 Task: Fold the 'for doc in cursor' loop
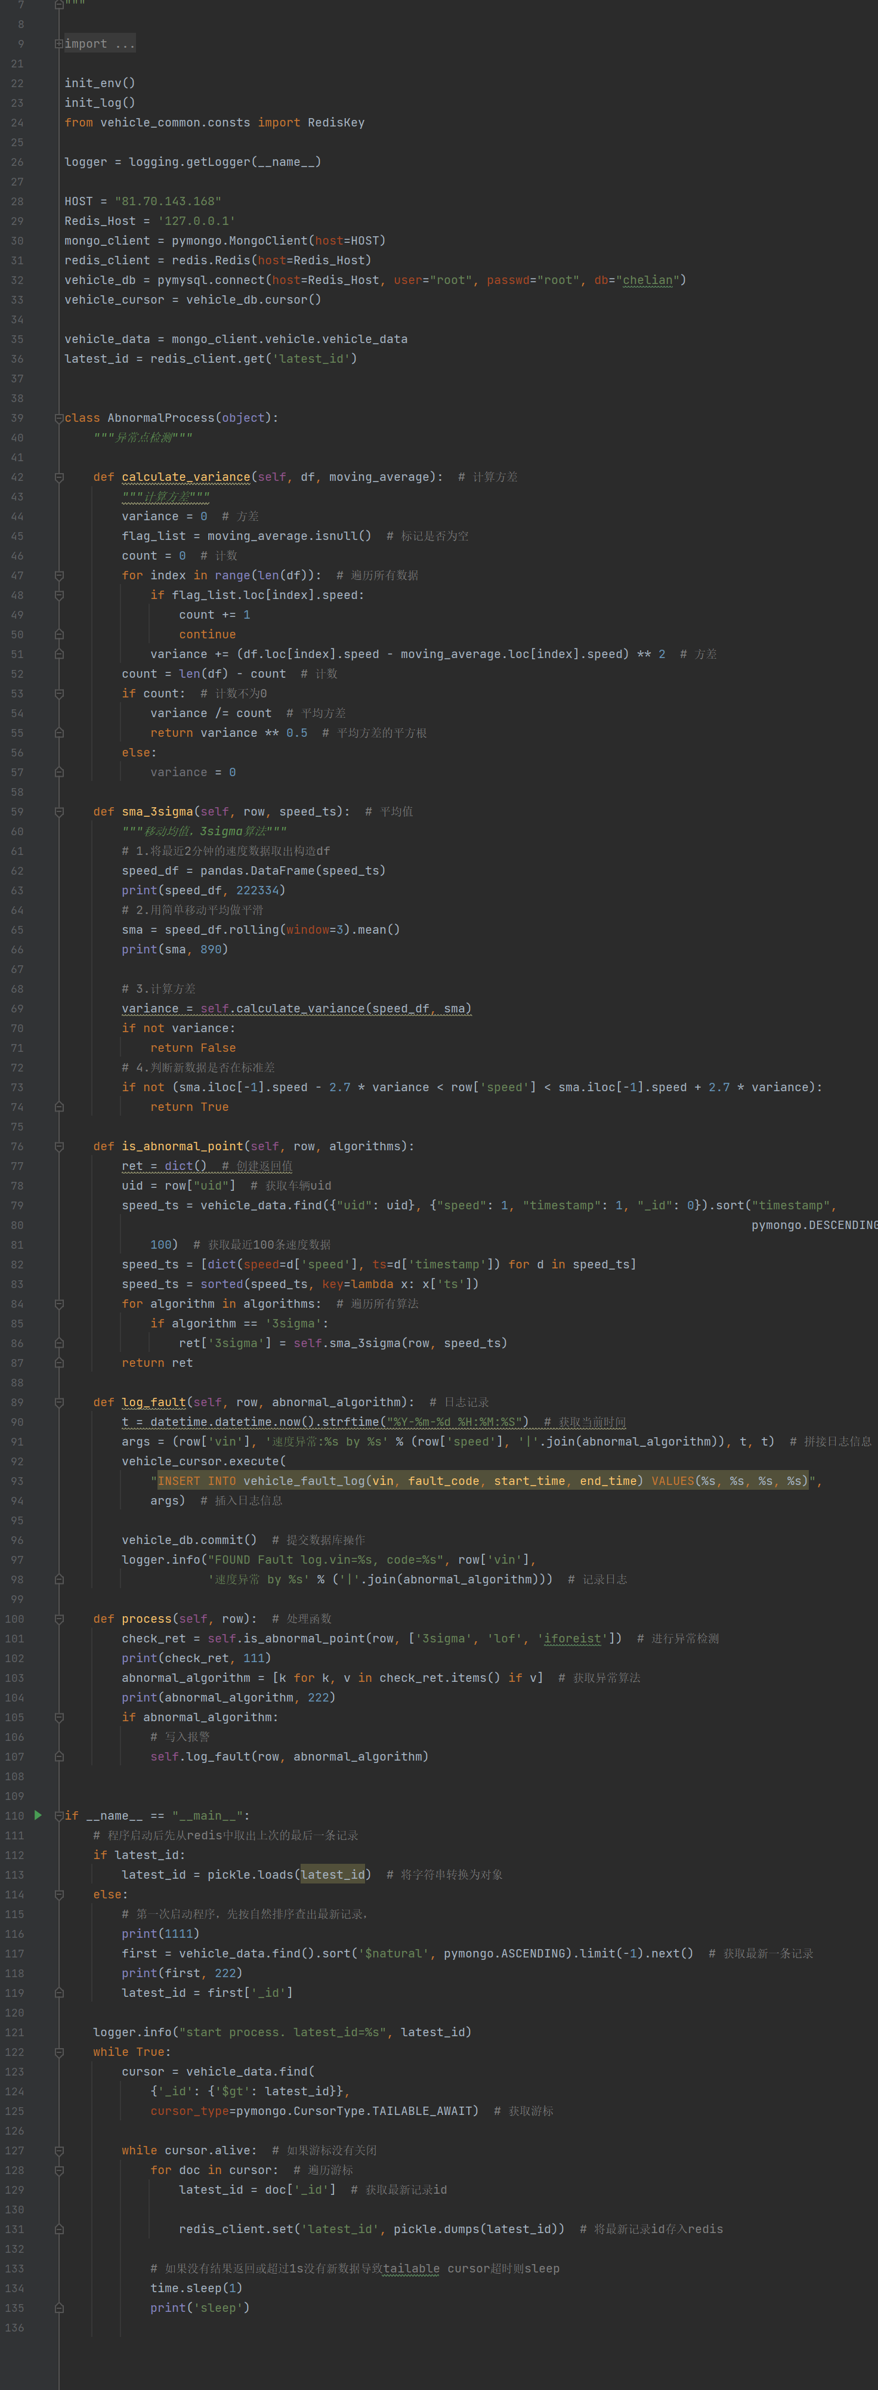(x=58, y=2170)
